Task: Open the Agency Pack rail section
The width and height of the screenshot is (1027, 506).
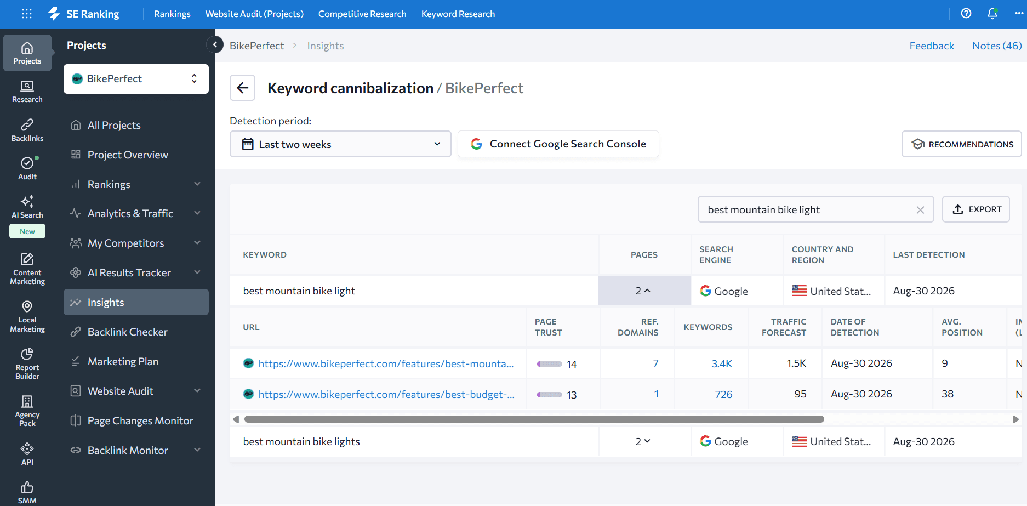Action: tap(27, 411)
